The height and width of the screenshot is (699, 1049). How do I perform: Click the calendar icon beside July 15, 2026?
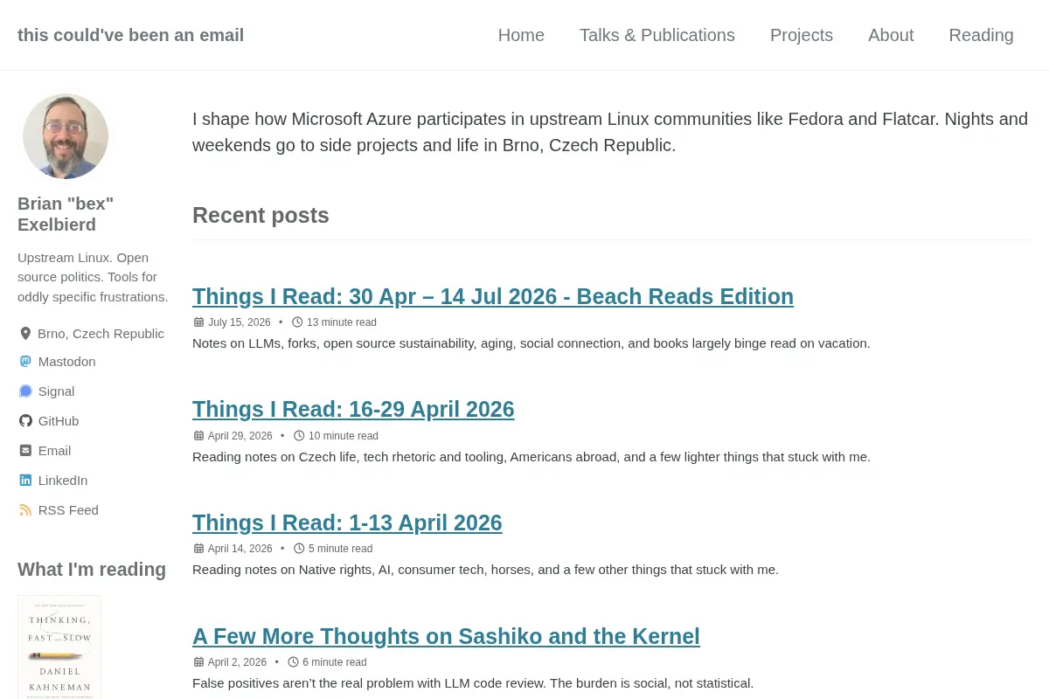coord(198,322)
